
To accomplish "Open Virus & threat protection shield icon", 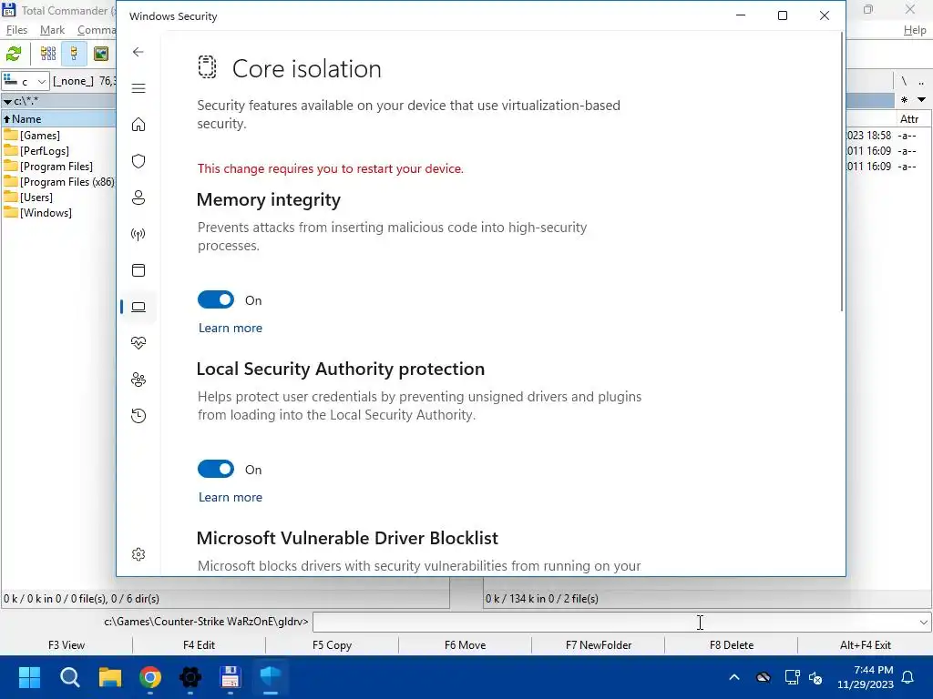I will (x=138, y=161).
